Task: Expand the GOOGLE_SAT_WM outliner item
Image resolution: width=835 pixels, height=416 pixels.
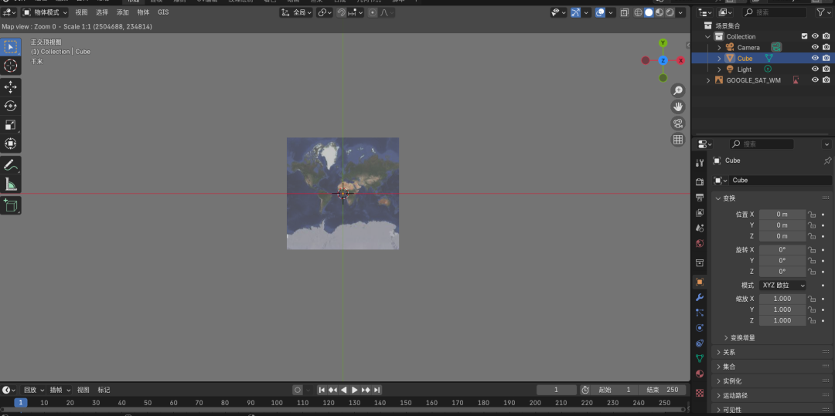Action: click(707, 80)
